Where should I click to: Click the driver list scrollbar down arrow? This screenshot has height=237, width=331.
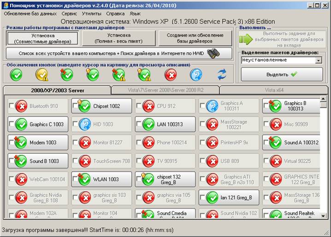point(324,215)
